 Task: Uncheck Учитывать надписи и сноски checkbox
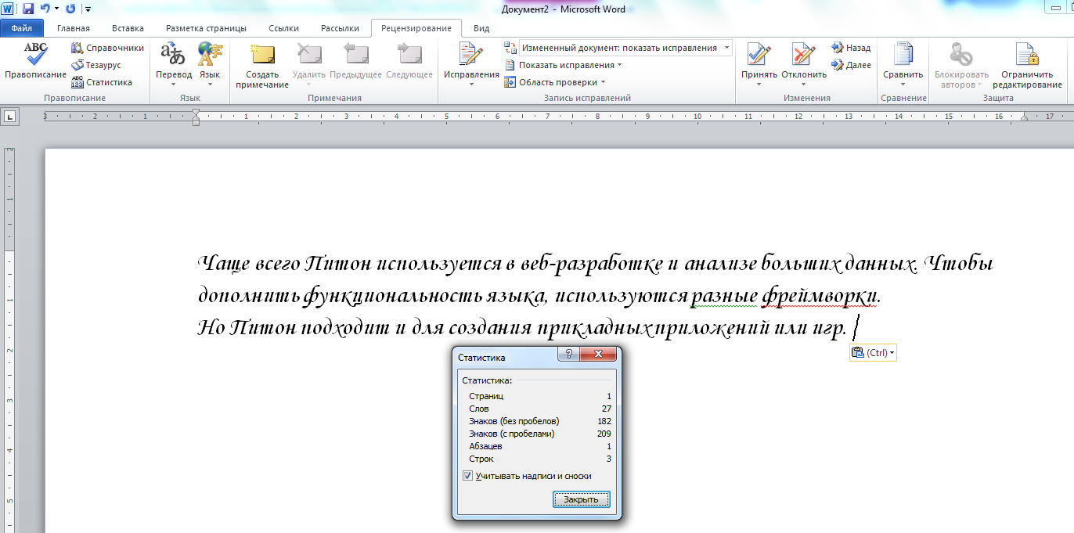pos(467,476)
